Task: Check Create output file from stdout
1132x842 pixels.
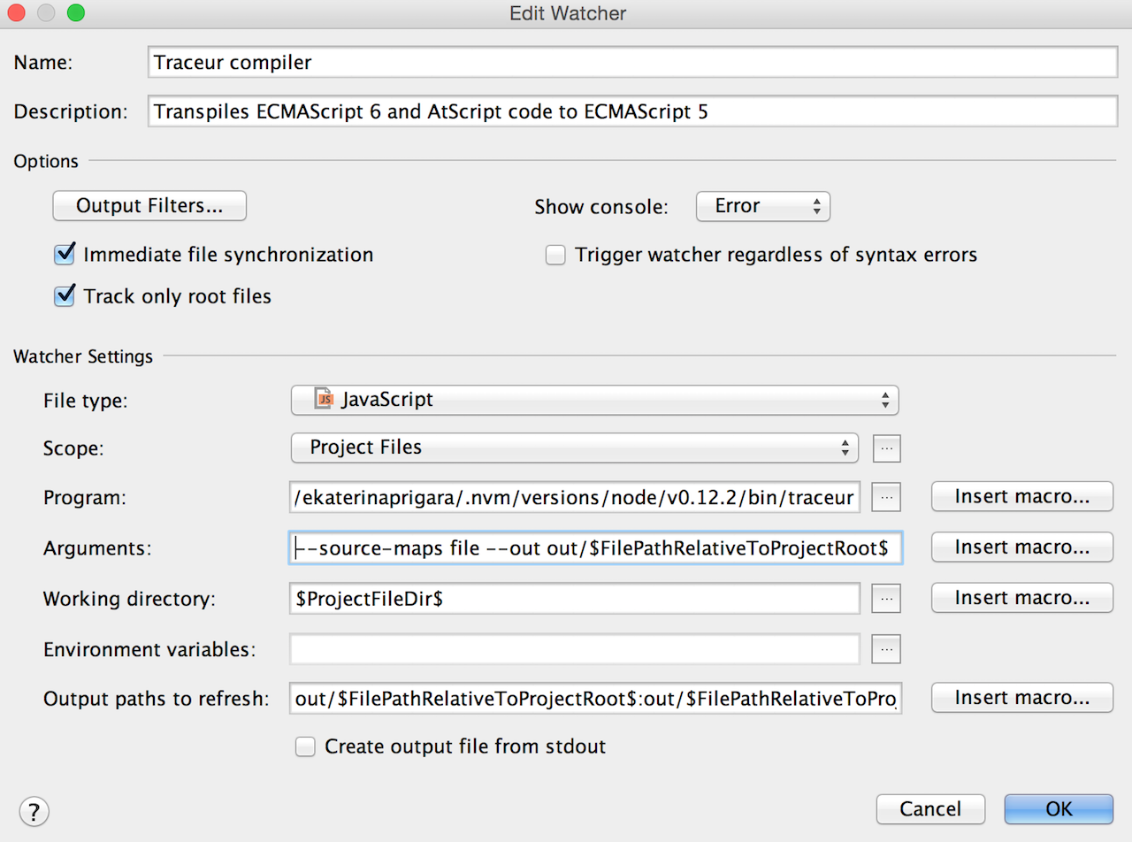Action: pos(306,746)
